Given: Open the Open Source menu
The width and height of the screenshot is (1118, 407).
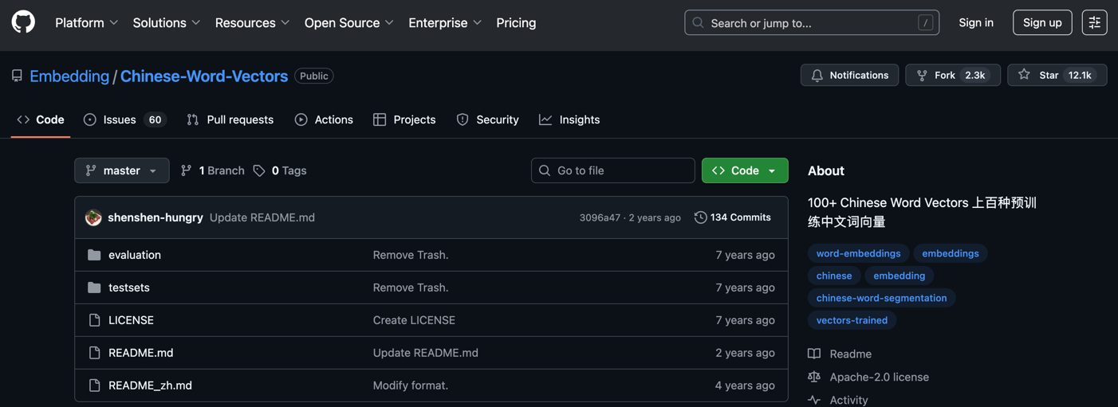Looking at the screenshot, I should [348, 23].
